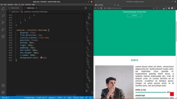Click the Sobre section heading
This screenshot has width=177, height=99.
(x=134, y=60)
